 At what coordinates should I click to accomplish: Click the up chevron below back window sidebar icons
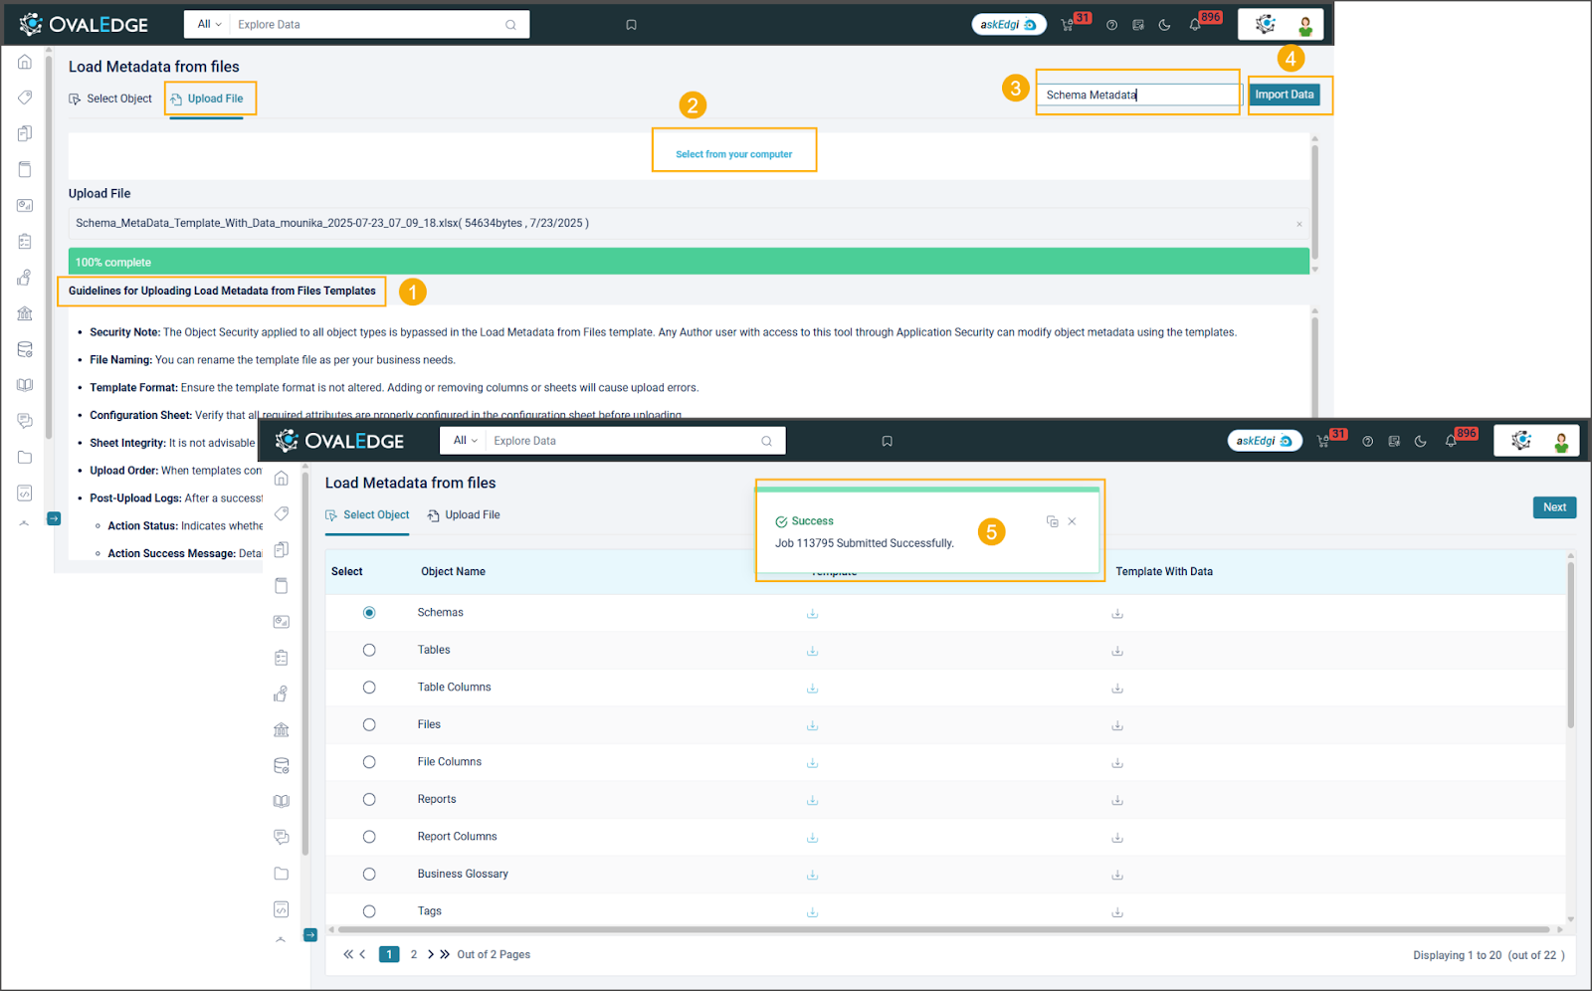pyautogui.click(x=25, y=523)
